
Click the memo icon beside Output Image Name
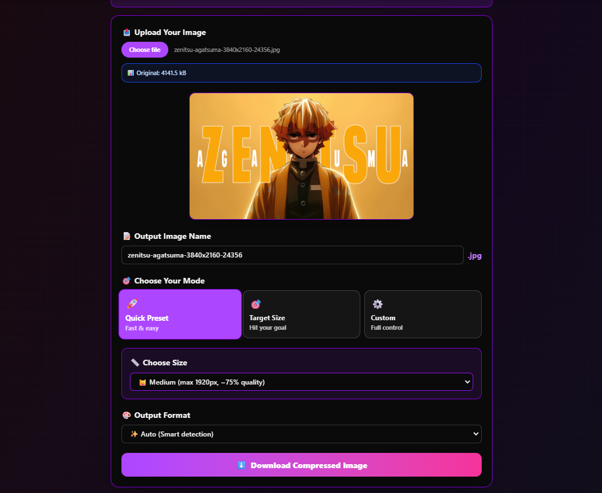tap(126, 236)
